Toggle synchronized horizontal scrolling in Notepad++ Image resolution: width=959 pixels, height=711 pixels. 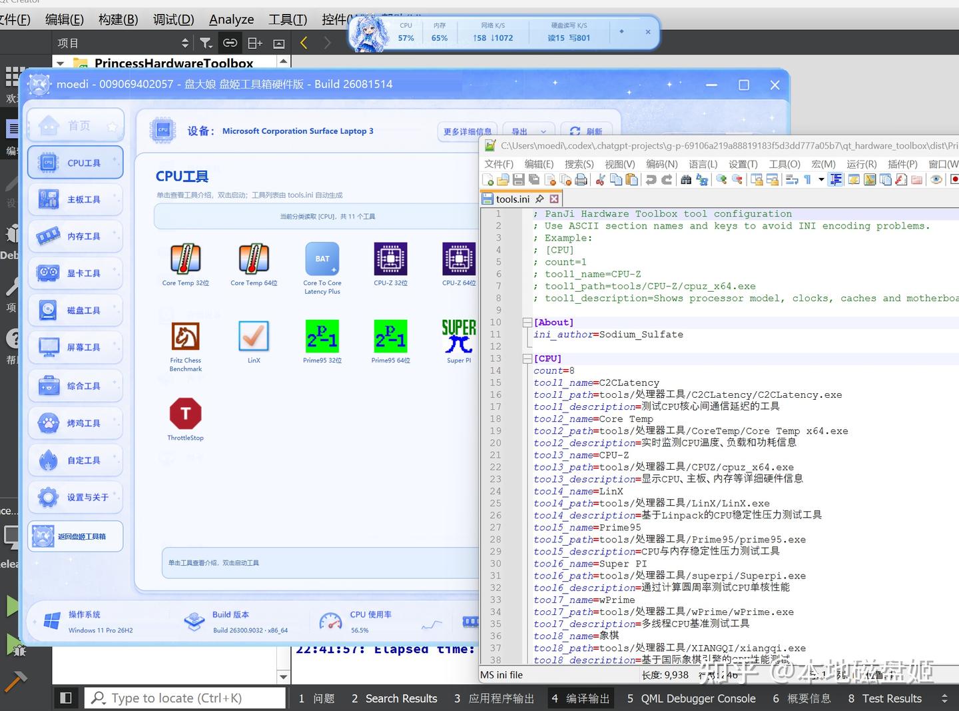coord(773,179)
